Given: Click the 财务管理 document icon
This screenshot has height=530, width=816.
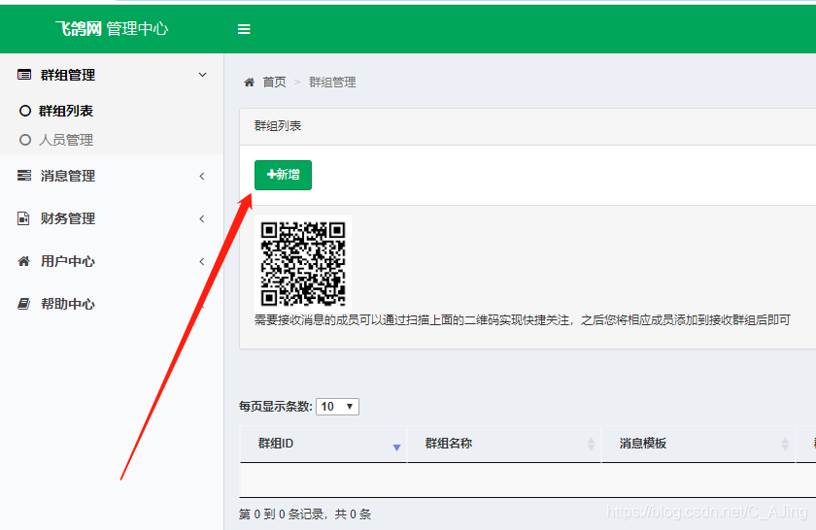Looking at the screenshot, I should pyautogui.click(x=23, y=218).
